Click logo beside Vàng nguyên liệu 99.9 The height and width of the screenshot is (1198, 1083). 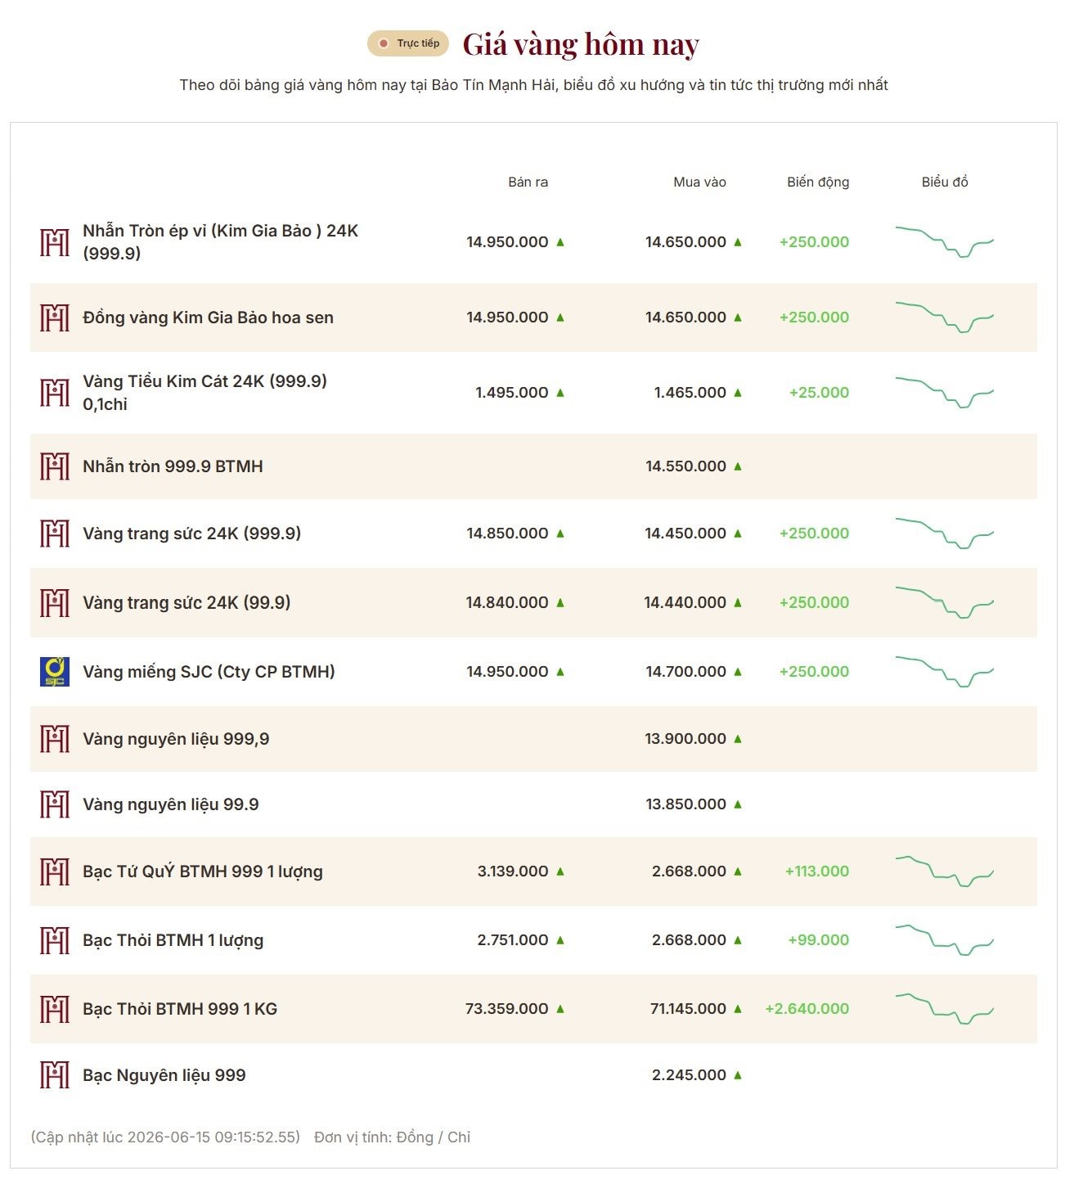55,804
